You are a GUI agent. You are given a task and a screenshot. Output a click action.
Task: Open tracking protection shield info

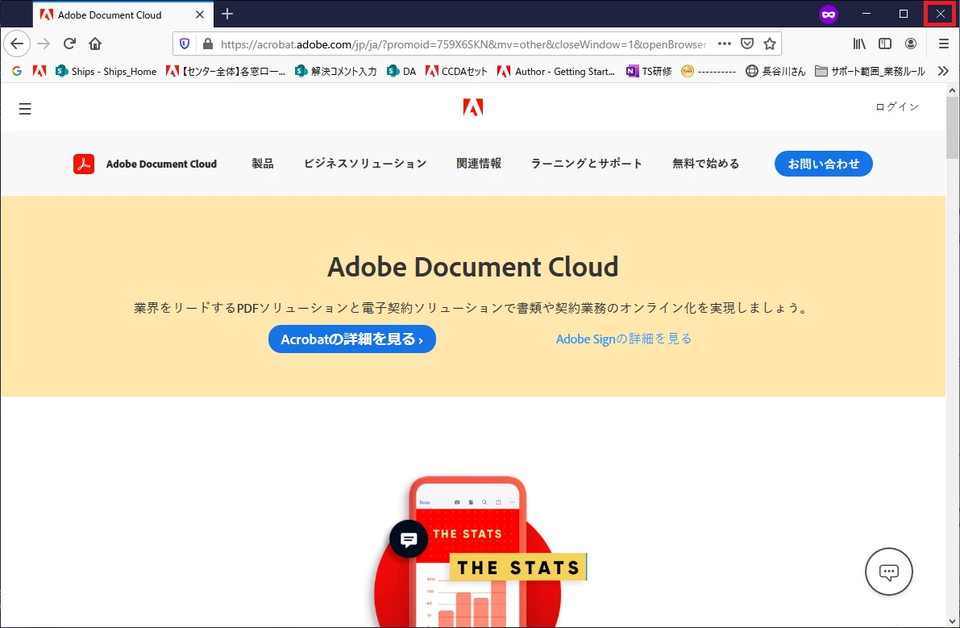(x=185, y=44)
